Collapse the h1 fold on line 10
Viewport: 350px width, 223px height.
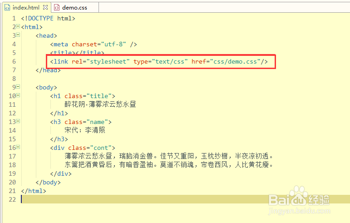click(x=18, y=95)
